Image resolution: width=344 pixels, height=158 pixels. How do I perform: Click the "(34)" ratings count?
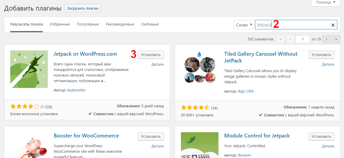coord(214,108)
